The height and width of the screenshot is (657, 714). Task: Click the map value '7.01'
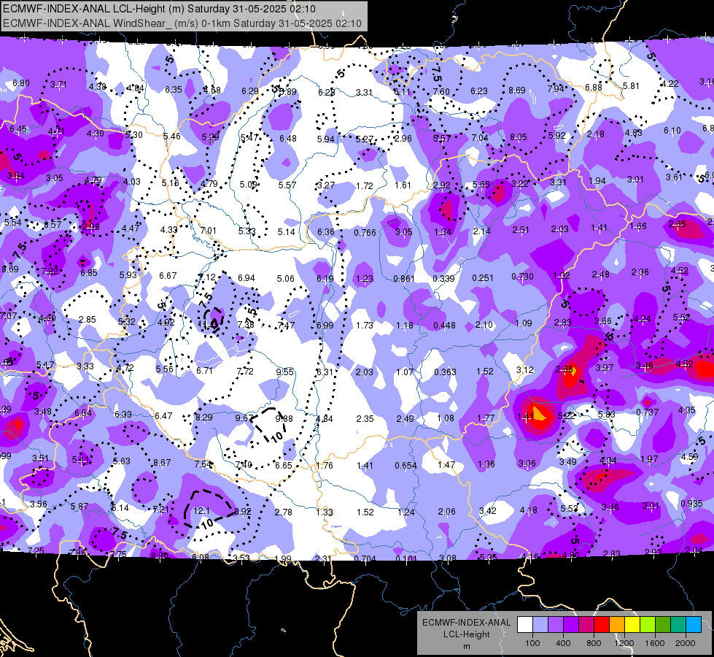(x=208, y=231)
